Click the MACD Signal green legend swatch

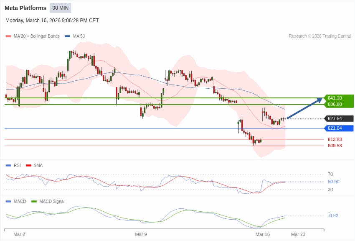(34, 201)
